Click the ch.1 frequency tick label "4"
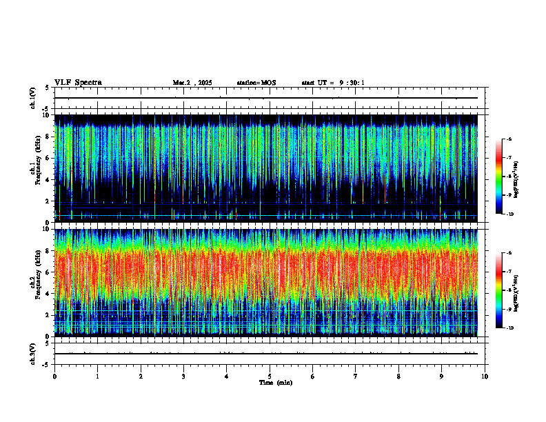This screenshot has height=422, width=546. coord(48,180)
